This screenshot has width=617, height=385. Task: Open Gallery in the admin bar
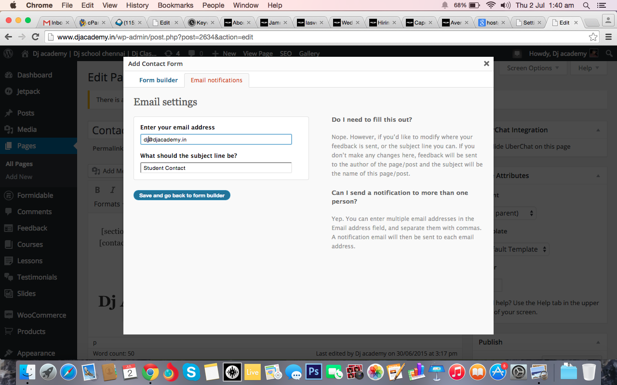pyautogui.click(x=309, y=53)
